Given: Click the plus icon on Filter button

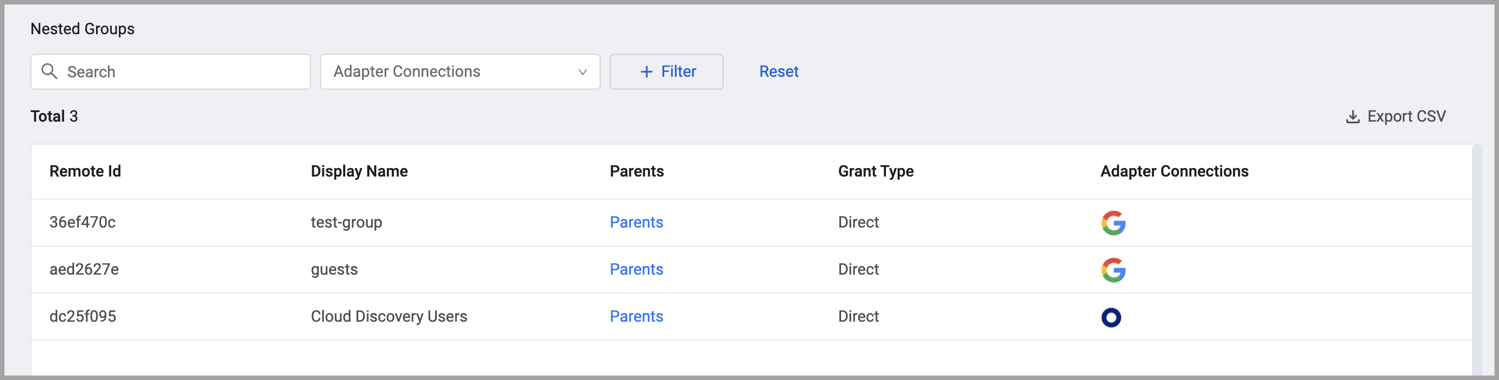Looking at the screenshot, I should coord(646,72).
